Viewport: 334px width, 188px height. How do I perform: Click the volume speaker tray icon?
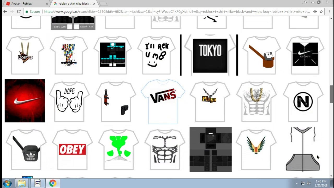[309, 183]
